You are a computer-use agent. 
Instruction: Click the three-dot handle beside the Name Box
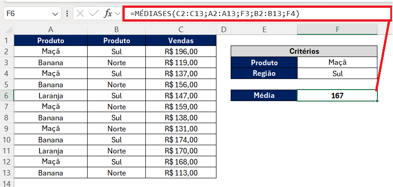click(x=67, y=13)
